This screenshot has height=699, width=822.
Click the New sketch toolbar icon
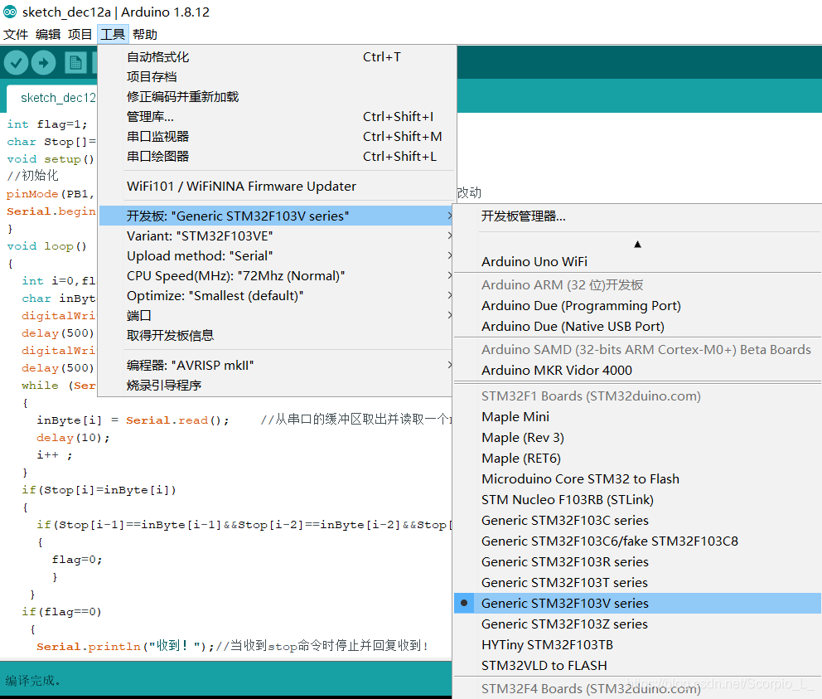pos(75,63)
